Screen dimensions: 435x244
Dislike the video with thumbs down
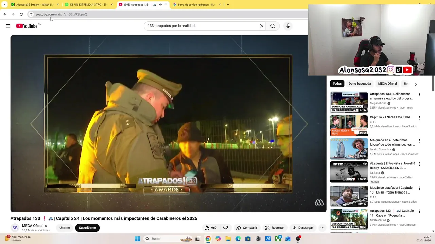click(225, 228)
